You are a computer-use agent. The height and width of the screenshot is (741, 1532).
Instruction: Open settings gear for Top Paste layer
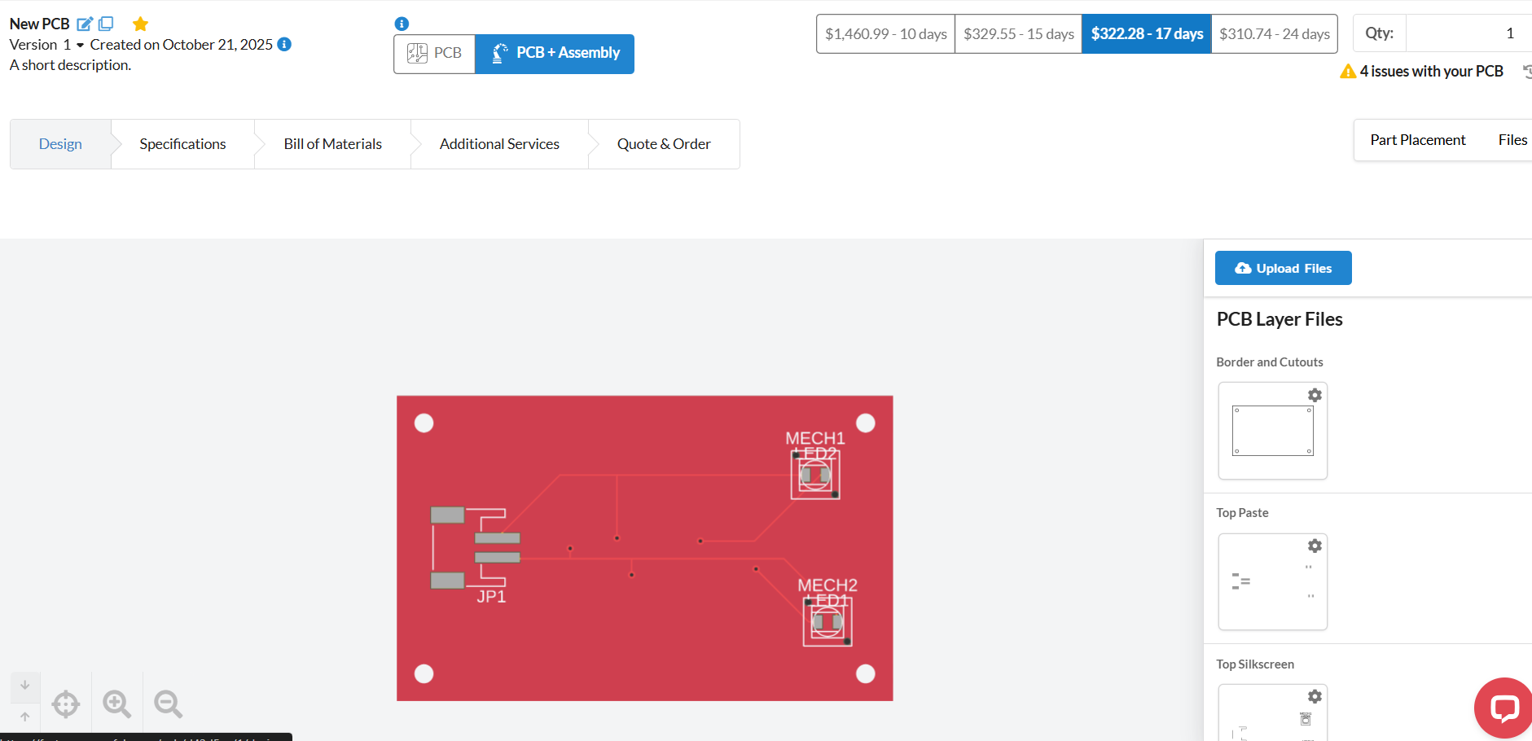point(1315,546)
